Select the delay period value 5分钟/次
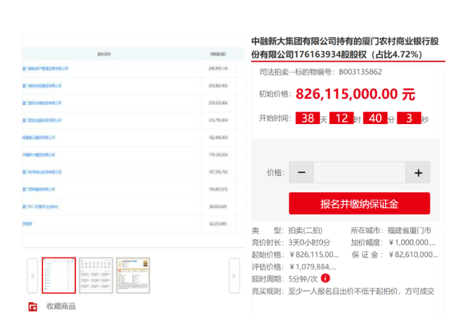The image size is (459, 325). click(303, 279)
